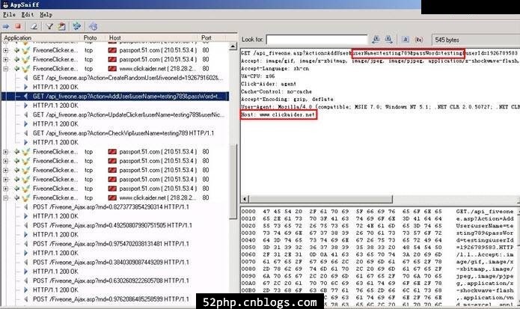Click the arrow icon on the CreateRandomUser request row

(x=26, y=78)
